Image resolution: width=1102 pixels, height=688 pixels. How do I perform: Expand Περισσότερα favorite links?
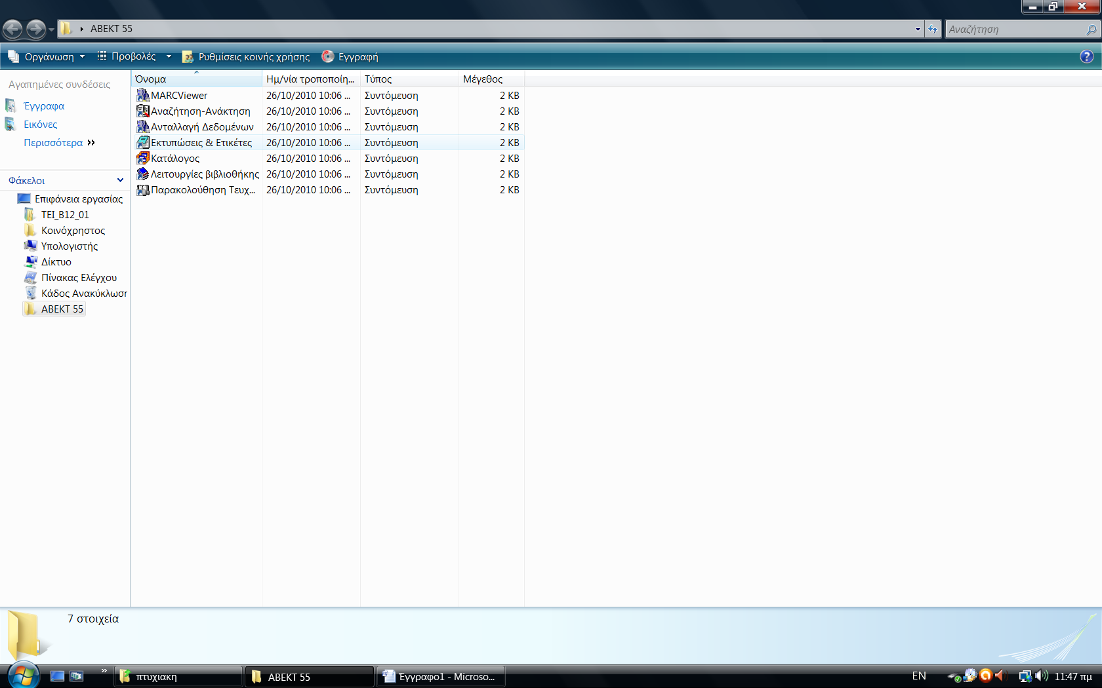coord(59,142)
